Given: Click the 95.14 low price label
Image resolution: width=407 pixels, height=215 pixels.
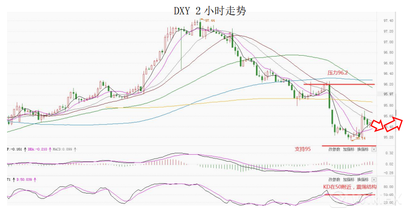Looking at the screenshot, I should click(x=360, y=138).
